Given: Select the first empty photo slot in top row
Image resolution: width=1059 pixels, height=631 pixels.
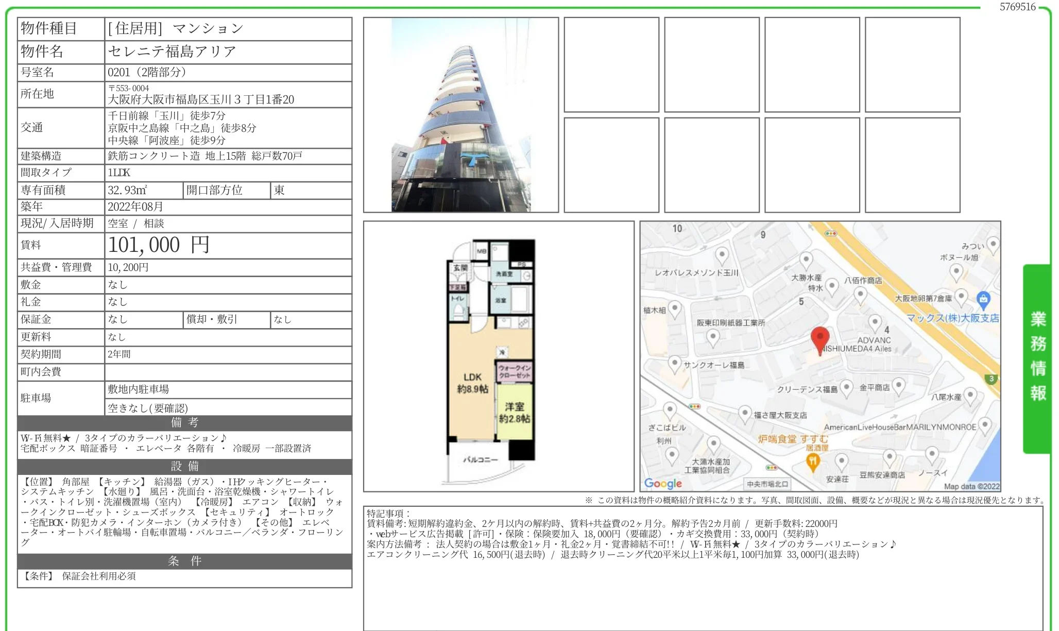Looking at the screenshot, I should [x=611, y=65].
